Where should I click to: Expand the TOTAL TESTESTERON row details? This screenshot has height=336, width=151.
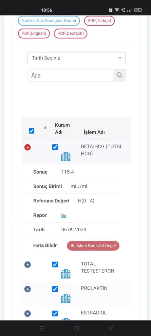[x=28, y=265]
